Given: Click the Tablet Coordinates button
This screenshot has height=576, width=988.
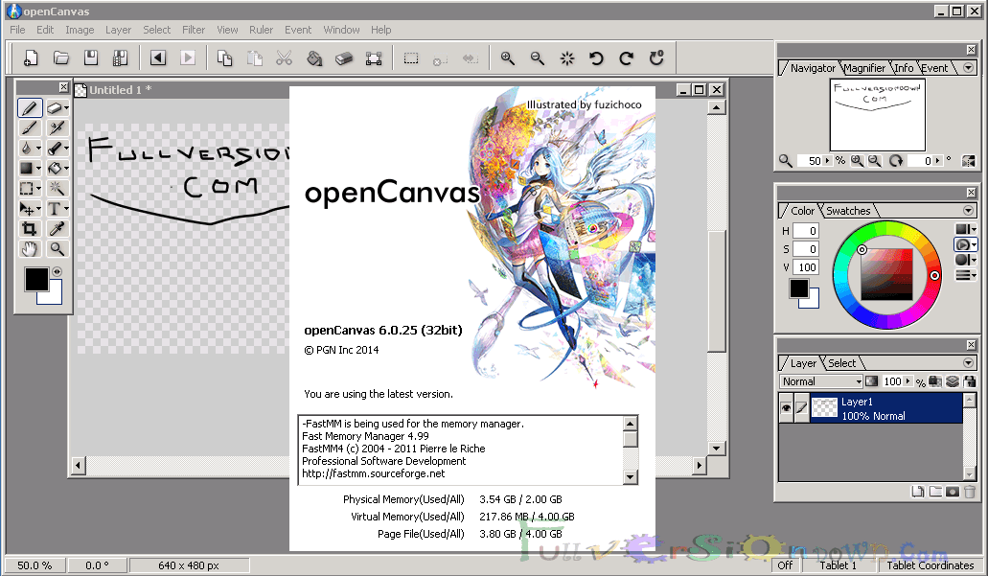Looking at the screenshot, I should point(930,565).
